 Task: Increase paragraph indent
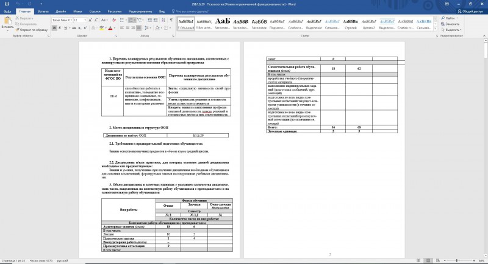click(x=156, y=20)
